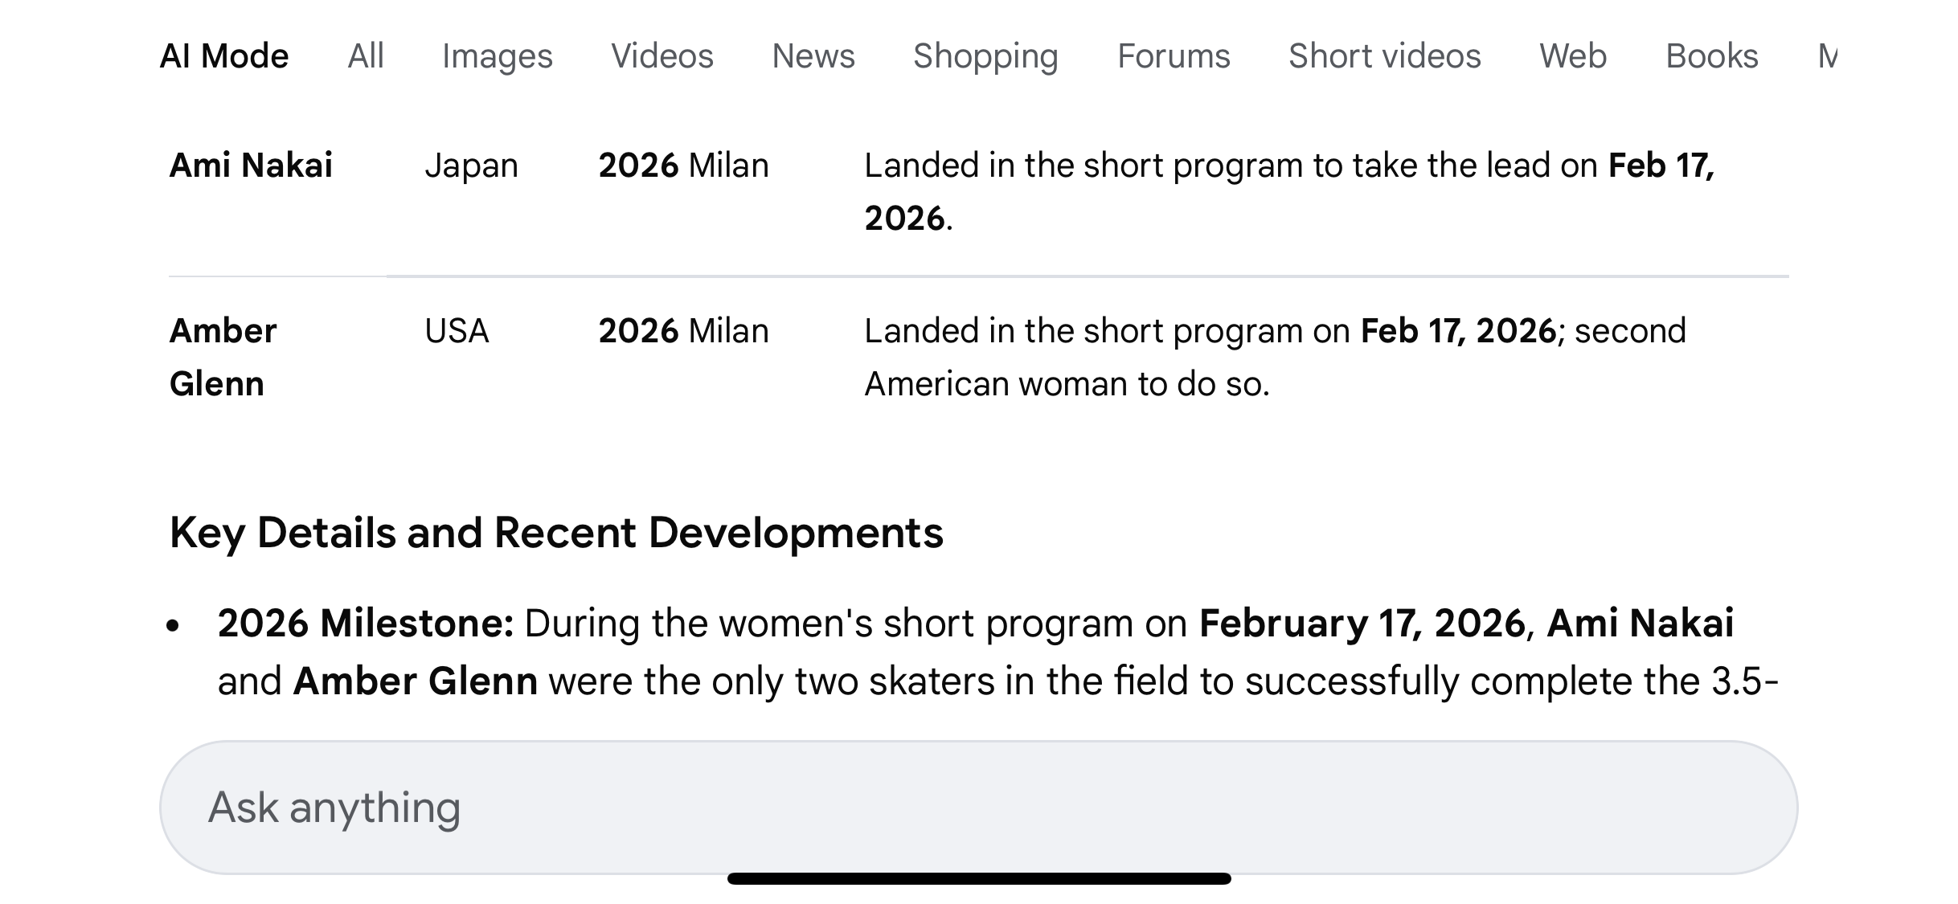The height and width of the screenshot is (904, 1958).
Task: Click "2026 Milan" in the Ami Nakai row
Action: coord(683,166)
